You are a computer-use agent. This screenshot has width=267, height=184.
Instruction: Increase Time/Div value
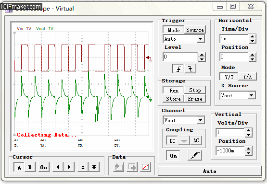point(253,36)
